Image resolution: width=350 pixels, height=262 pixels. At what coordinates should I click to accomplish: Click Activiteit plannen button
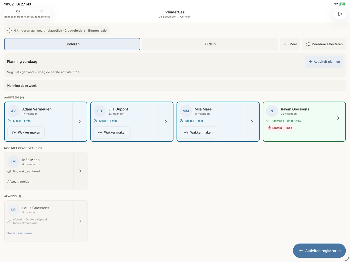click(324, 62)
